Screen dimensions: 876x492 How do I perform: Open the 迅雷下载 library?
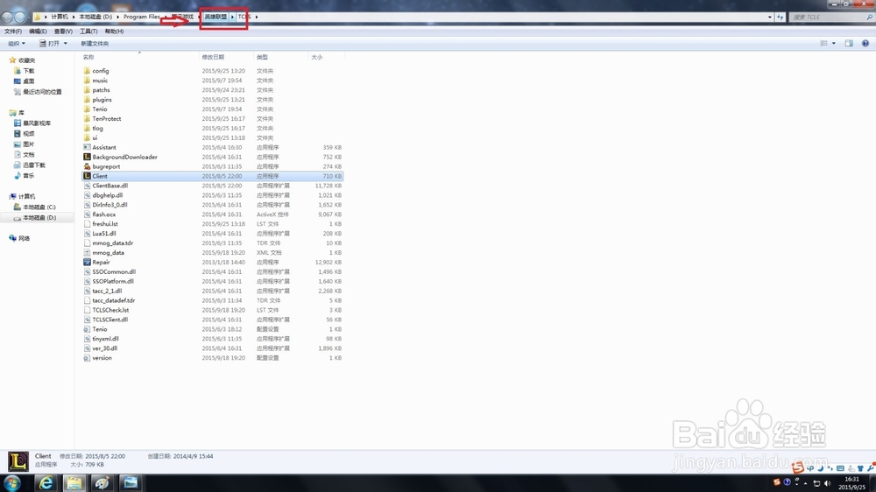30,165
